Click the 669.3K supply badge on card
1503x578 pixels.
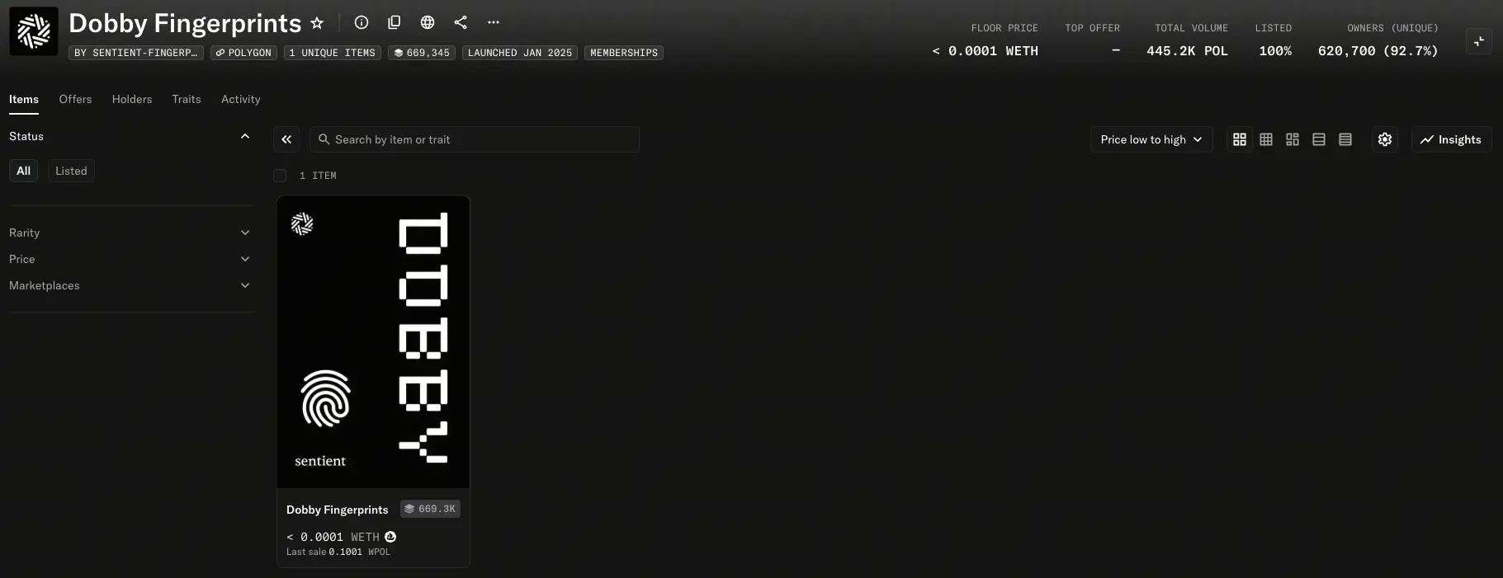point(430,509)
